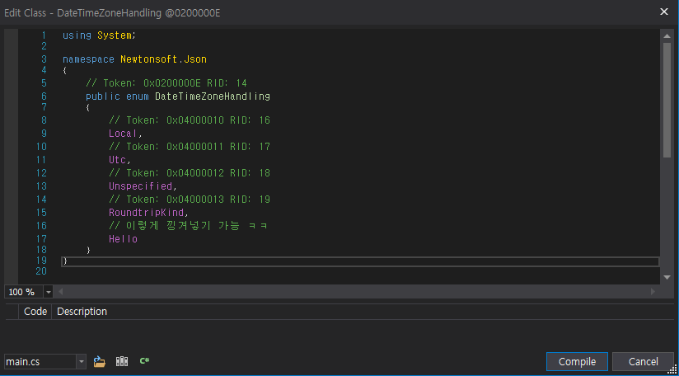Click the resize grip at the dialog corner
The width and height of the screenshot is (679, 376).
point(674,371)
